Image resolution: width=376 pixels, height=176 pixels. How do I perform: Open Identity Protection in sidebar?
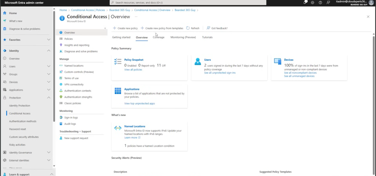pyautogui.click(x=20, y=106)
